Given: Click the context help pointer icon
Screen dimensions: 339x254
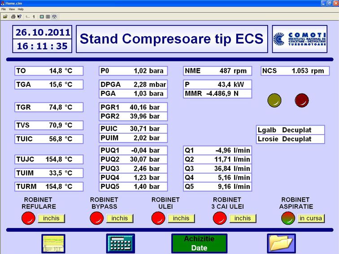Looking at the screenshot, I should [x=19, y=17].
